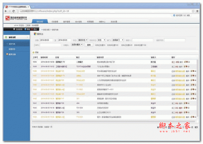
Task: Switch to the 配件管理 tab
Action: (x=67, y=22)
